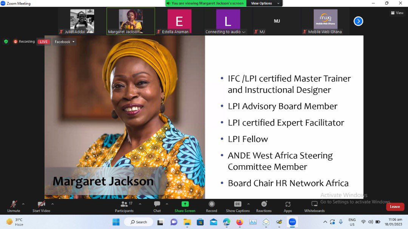Expand the arrow next to Chat
The image size is (408, 229).
[x=167, y=204]
